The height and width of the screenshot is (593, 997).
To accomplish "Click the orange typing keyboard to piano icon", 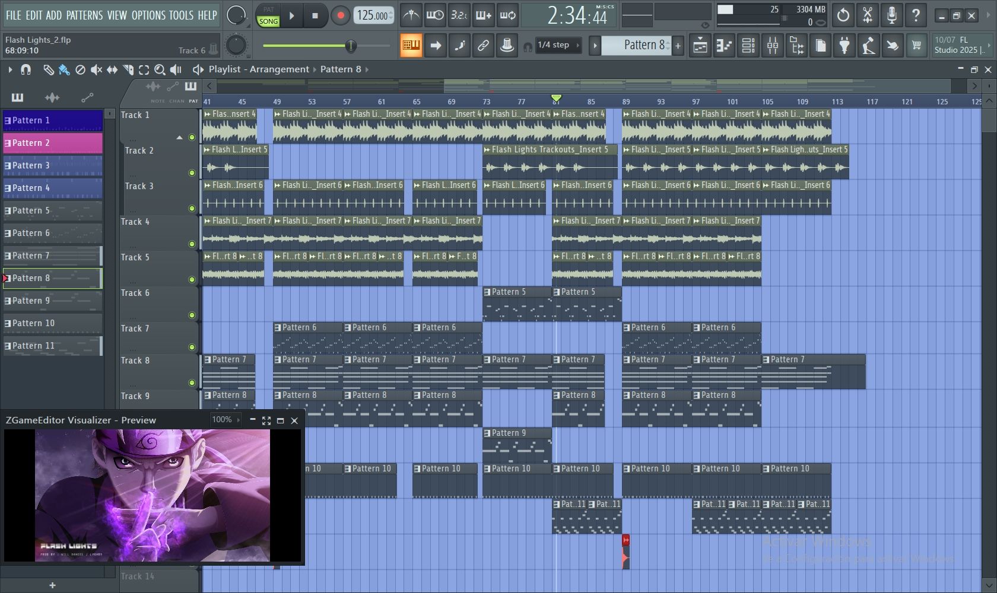I will pos(411,45).
